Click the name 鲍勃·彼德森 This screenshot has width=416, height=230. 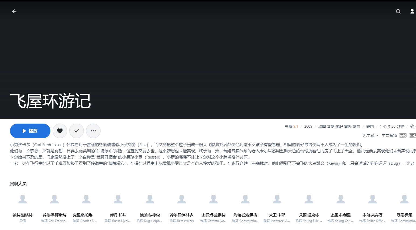click(x=150, y=215)
